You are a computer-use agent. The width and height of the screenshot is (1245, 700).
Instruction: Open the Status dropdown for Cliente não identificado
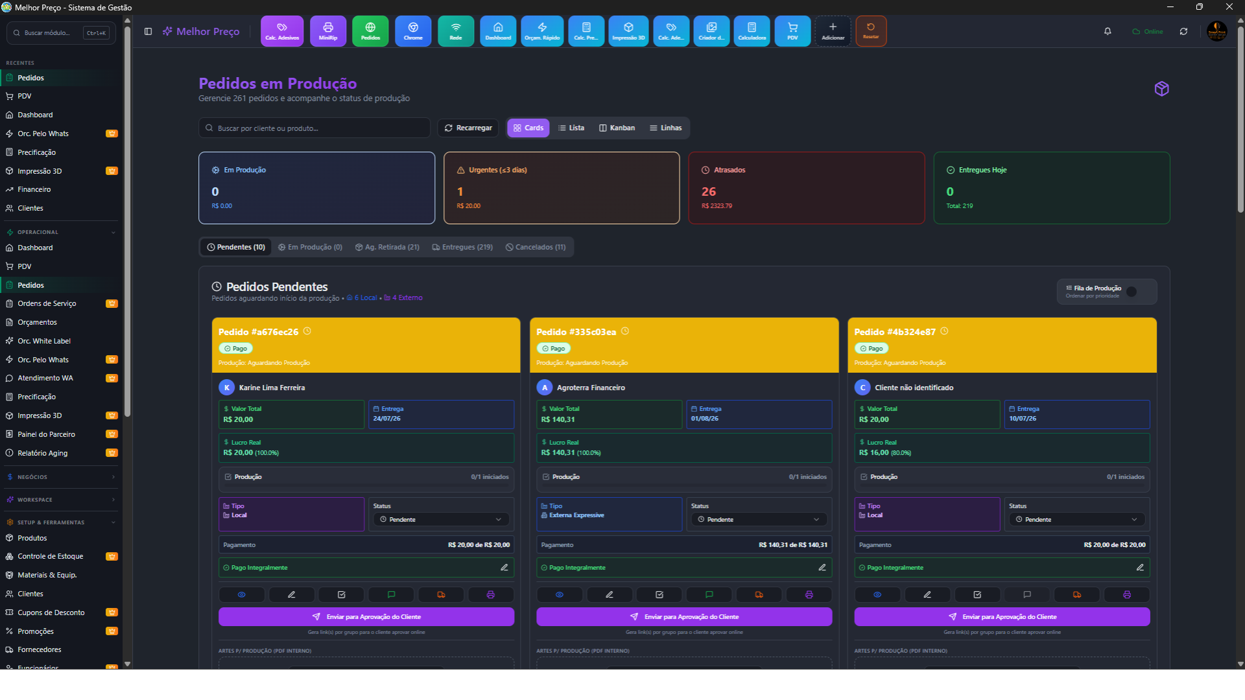(x=1076, y=519)
